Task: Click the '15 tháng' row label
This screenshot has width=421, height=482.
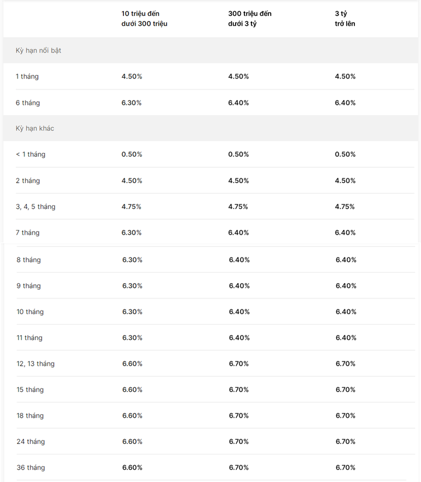Action: tap(30, 390)
